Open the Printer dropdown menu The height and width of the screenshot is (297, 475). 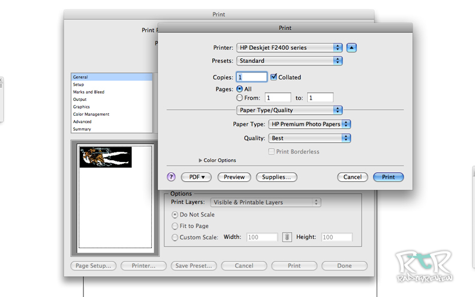click(289, 47)
